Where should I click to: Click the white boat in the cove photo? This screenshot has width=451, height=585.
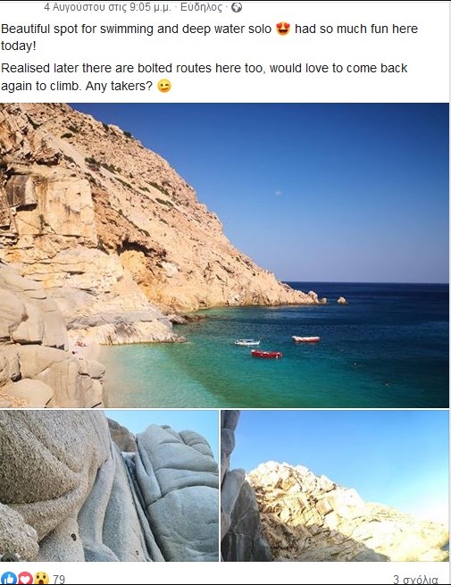(247, 342)
